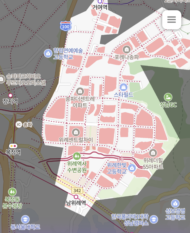The height and width of the screenshot is (233, 190).
Task: Select the 스타필드 text label
Action: point(123,94)
